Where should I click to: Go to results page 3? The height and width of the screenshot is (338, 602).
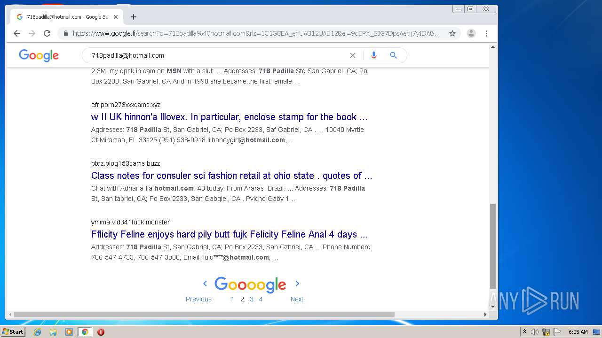pyautogui.click(x=252, y=299)
